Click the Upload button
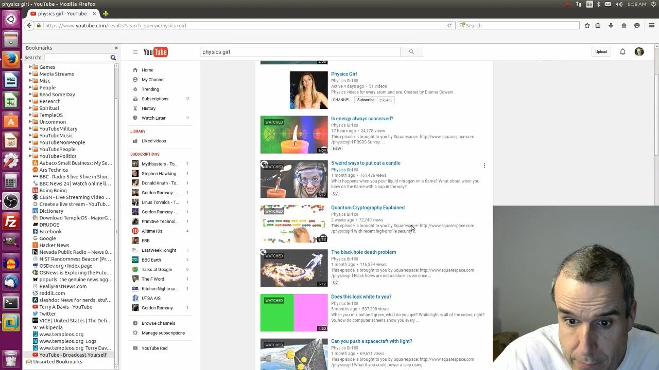Image resolution: width=659 pixels, height=370 pixels. click(601, 52)
